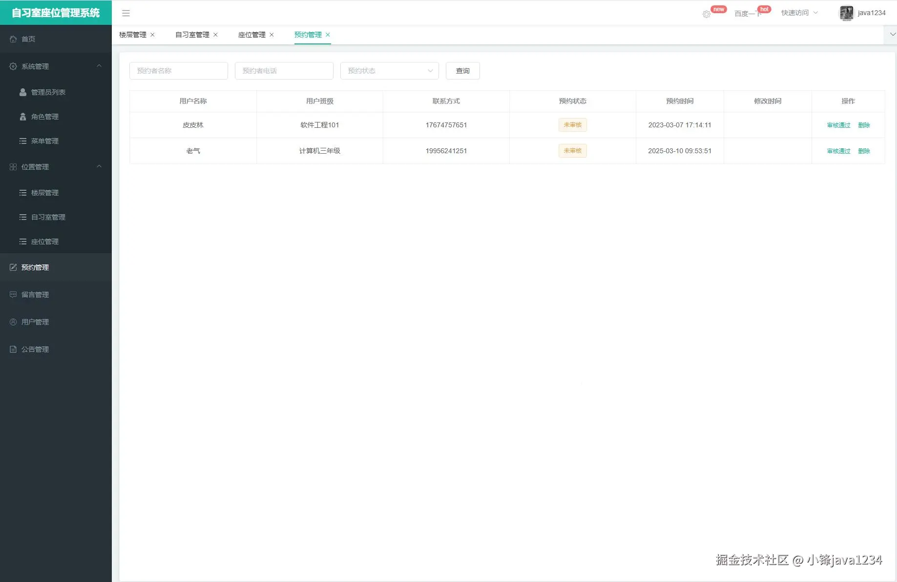Click the person icon beside 管理员列表

click(23, 92)
